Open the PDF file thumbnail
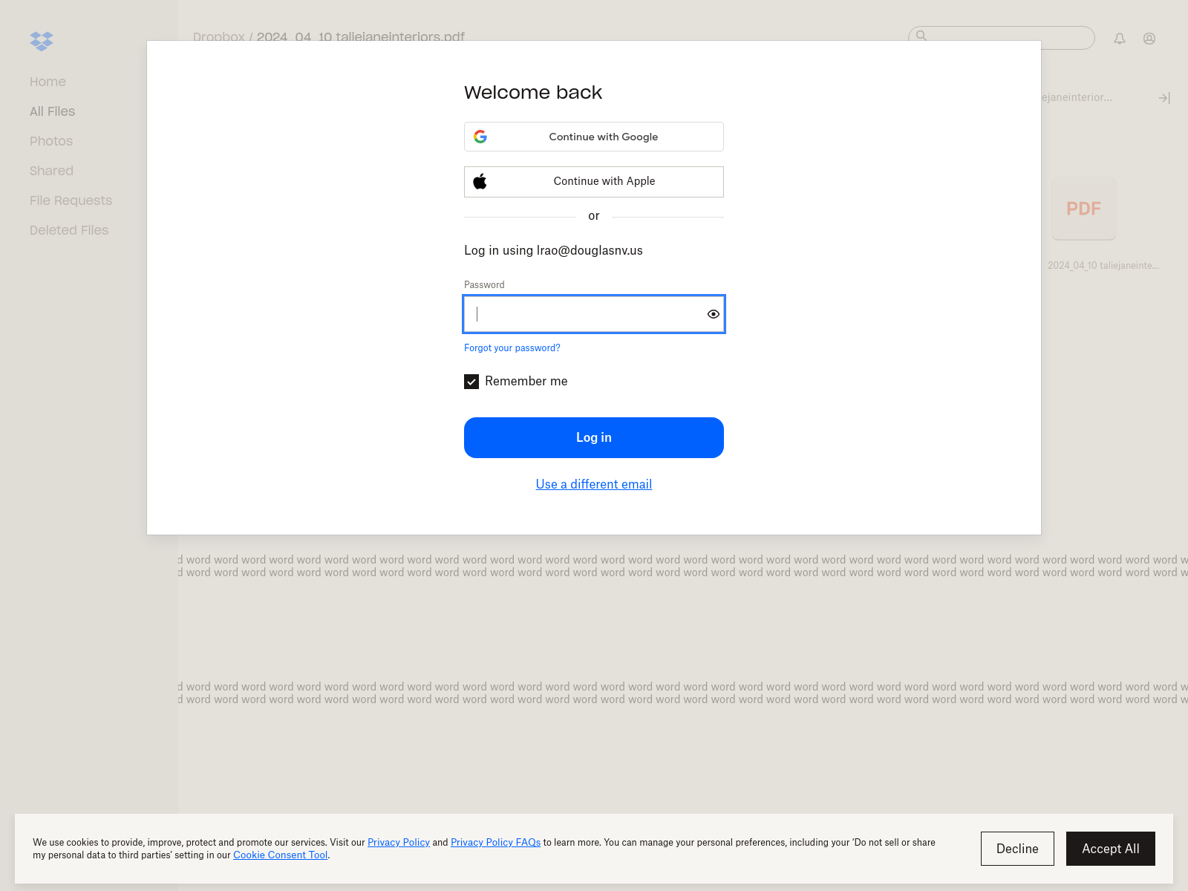This screenshot has height=891, width=1188. (x=1084, y=209)
